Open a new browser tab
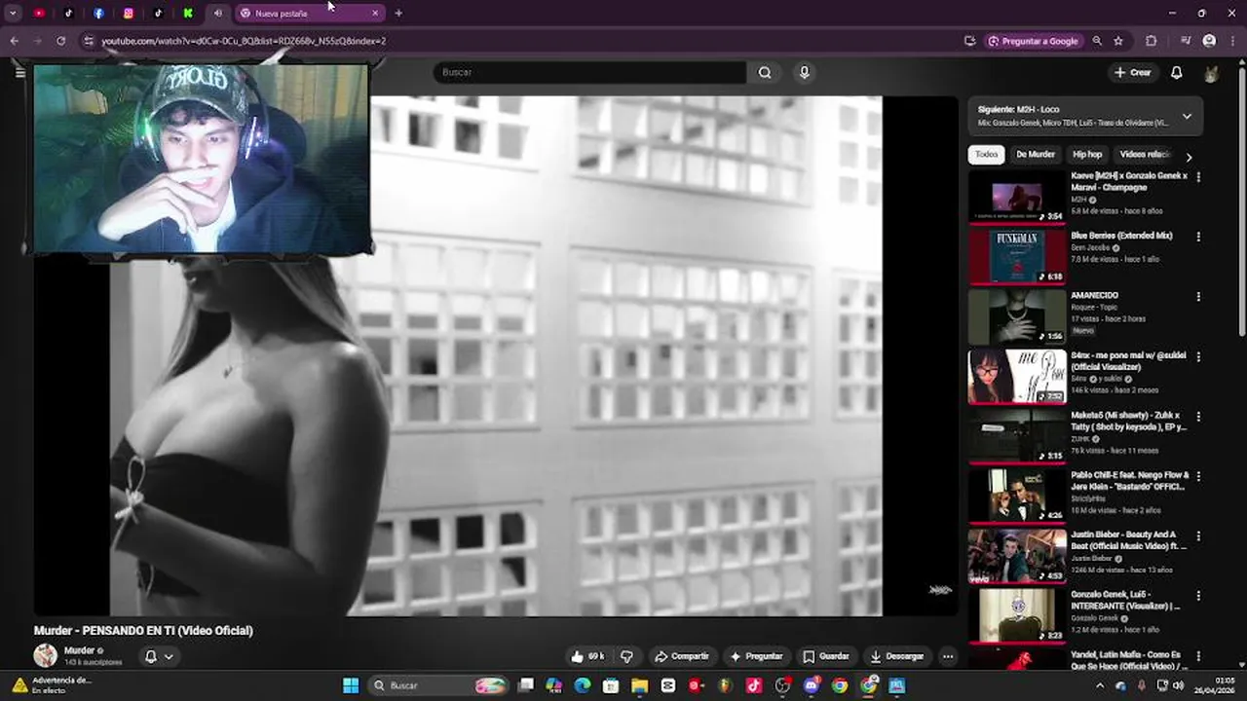Screen dimensions: 1247x701 (398, 13)
